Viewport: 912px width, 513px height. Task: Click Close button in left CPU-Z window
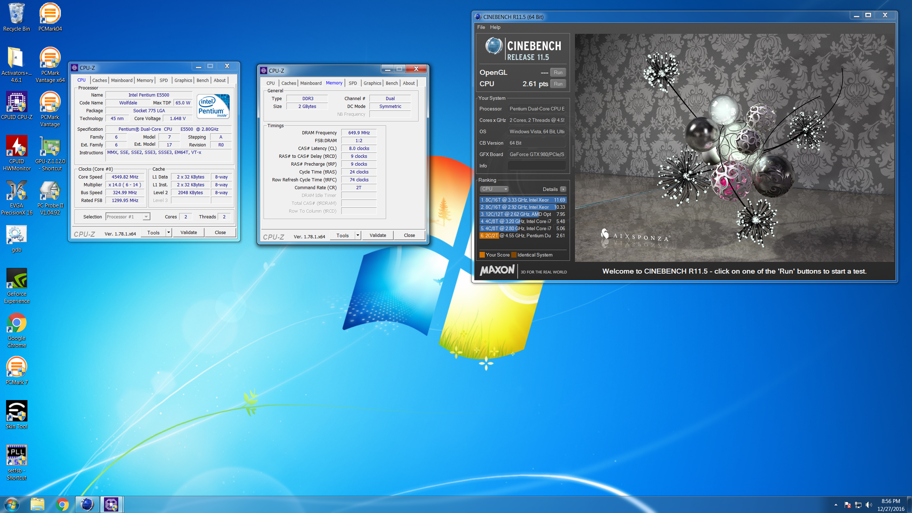(220, 233)
